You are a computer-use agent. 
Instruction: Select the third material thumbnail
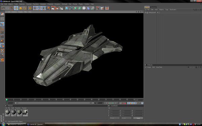[19, 113]
